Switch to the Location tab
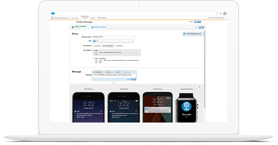 93,18
